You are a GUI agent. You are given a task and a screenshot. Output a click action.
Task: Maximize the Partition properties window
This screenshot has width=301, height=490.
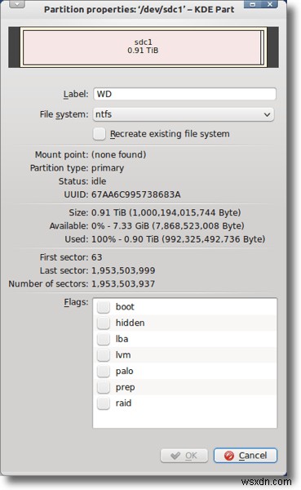[x=253, y=4]
